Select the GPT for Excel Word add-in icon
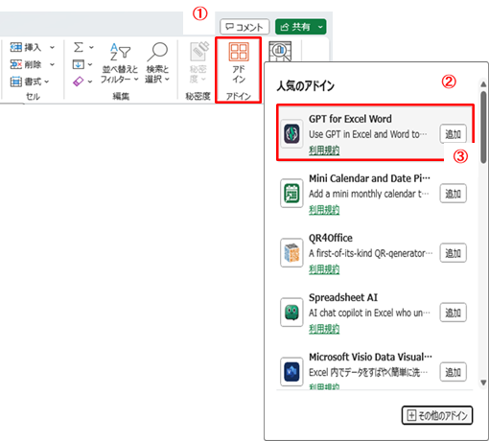489x441 pixels. (291, 133)
